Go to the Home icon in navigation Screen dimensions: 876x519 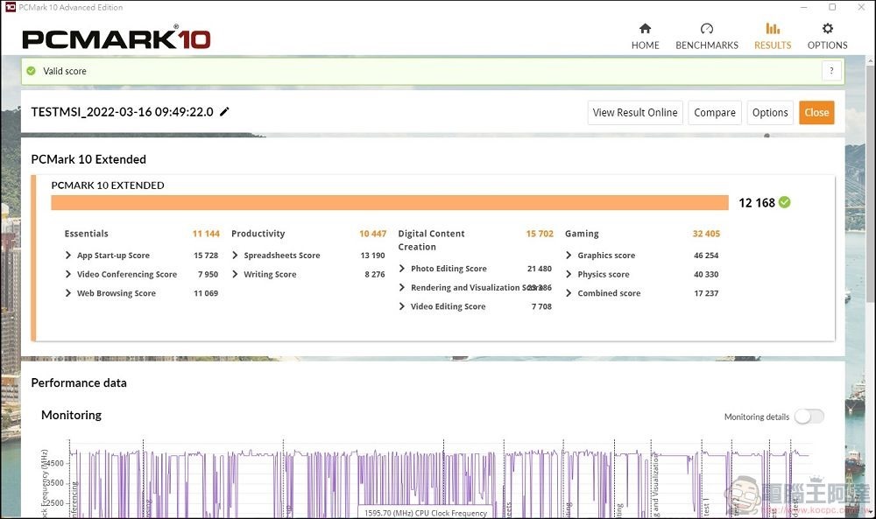point(645,29)
